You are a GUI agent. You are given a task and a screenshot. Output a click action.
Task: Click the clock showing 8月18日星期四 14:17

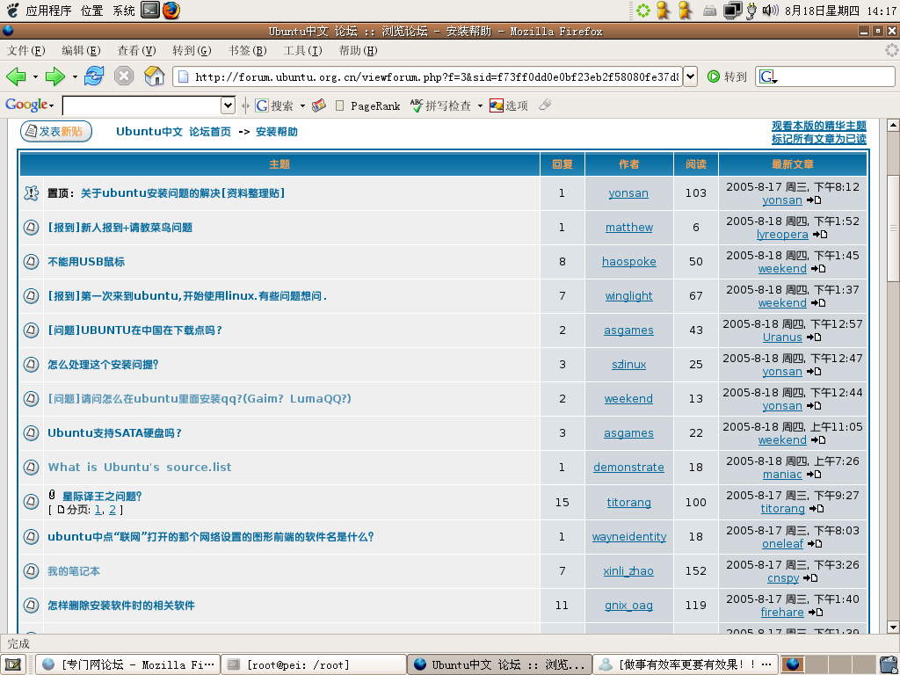[840, 11]
